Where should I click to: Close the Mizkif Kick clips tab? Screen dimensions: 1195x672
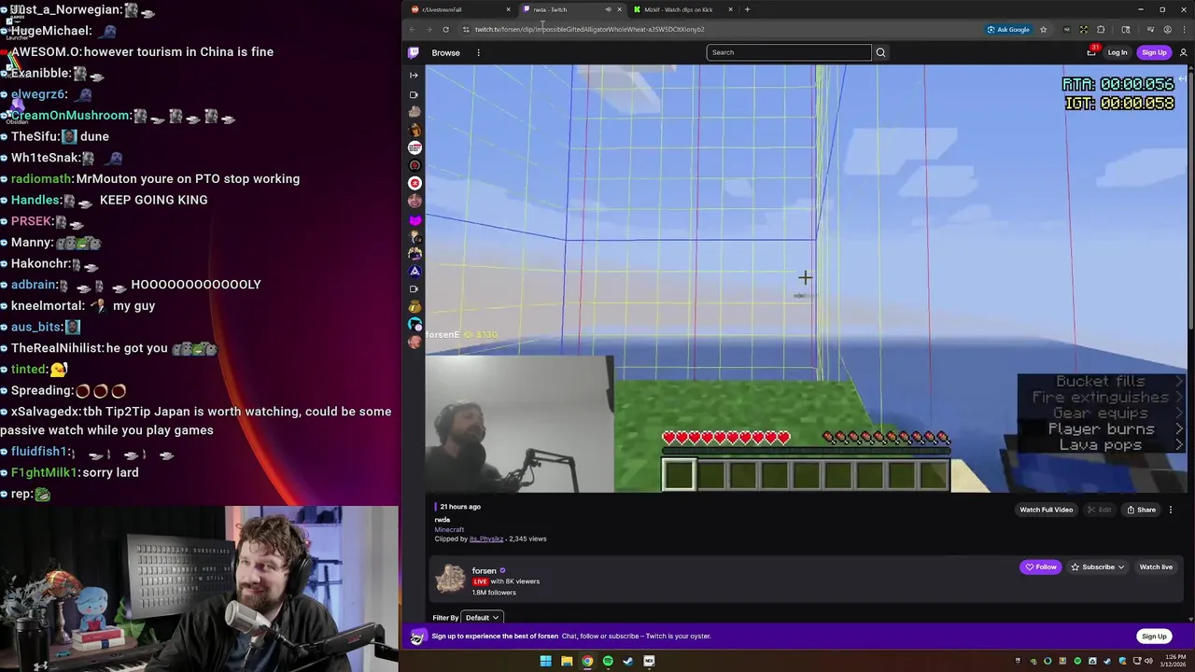point(731,9)
